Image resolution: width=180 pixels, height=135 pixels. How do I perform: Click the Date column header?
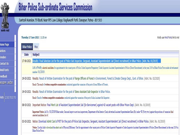[x=26, y=54]
